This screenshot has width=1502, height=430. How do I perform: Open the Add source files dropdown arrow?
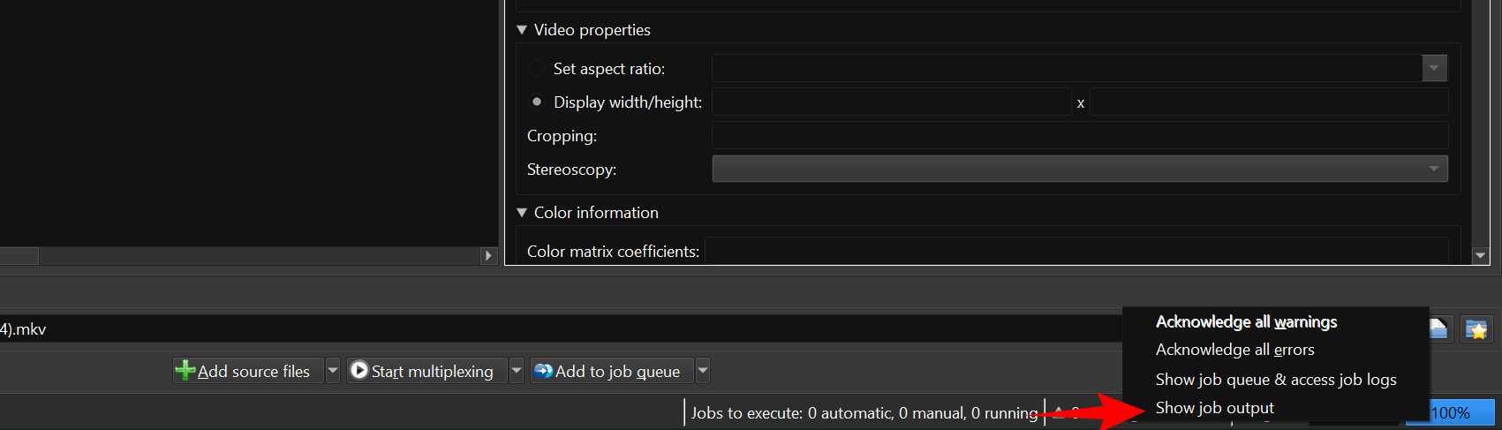pyautogui.click(x=333, y=371)
